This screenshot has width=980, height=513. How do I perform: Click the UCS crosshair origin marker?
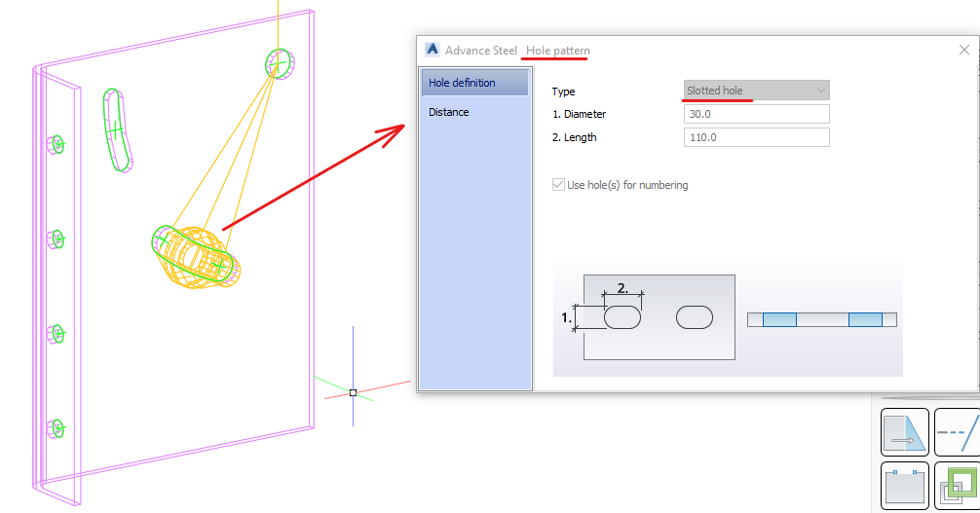pos(353,392)
